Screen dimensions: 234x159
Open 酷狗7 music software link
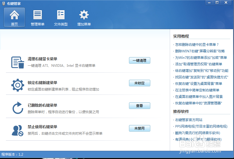point(197,133)
